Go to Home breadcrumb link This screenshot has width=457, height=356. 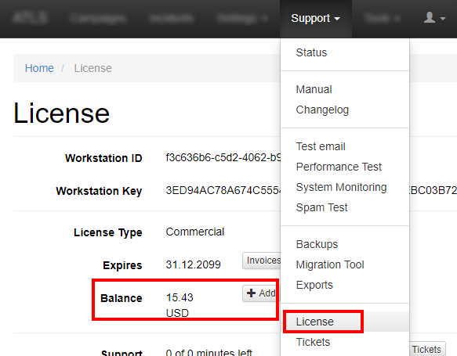coord(39,68)
